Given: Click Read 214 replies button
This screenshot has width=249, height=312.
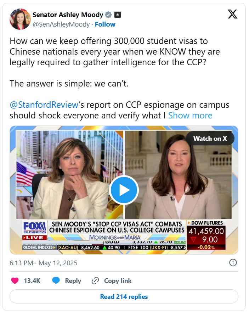Looking at the screenshot, I should pyautogui.click(x=124, y=296).
